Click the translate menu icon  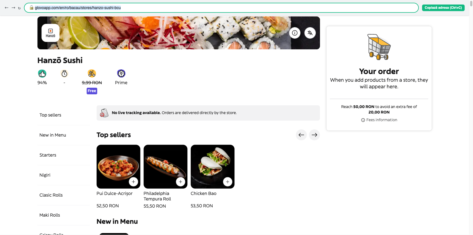coord(310,33)
